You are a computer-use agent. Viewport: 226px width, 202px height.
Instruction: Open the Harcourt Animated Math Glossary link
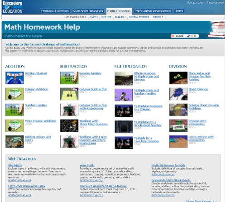103,186
